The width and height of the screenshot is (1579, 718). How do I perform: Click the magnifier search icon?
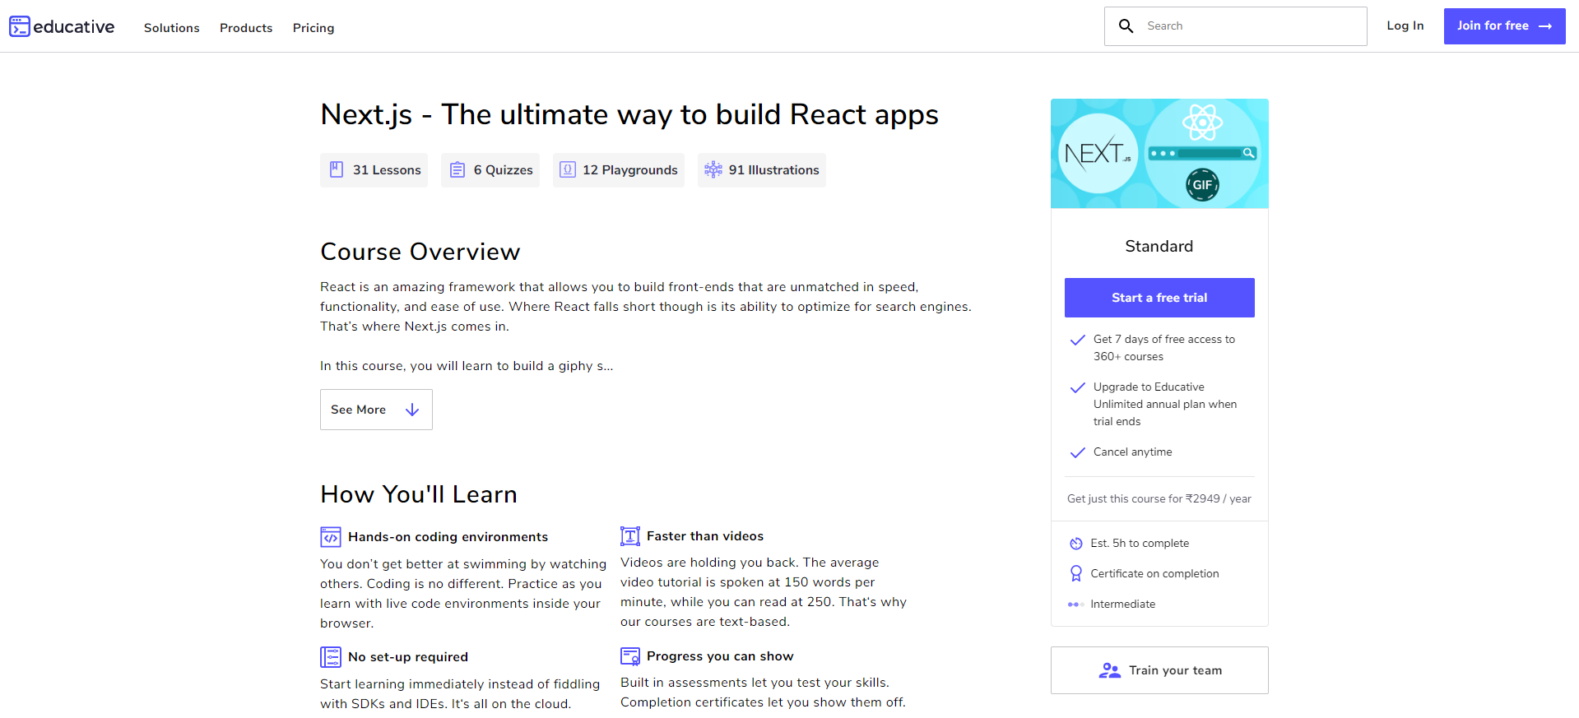click(1126, 26)
